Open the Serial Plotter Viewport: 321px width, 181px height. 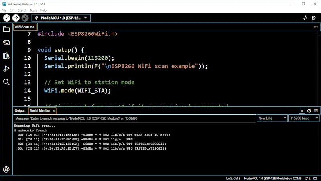click(x=305, y=18)
